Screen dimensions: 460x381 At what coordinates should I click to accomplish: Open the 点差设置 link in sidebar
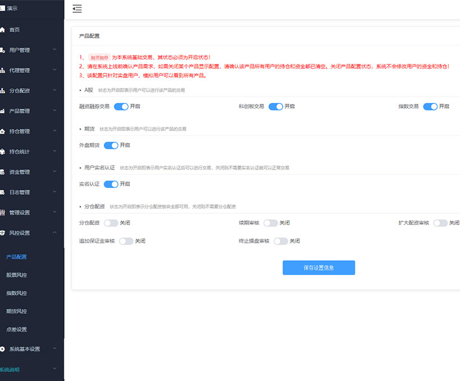click(16, 329)
